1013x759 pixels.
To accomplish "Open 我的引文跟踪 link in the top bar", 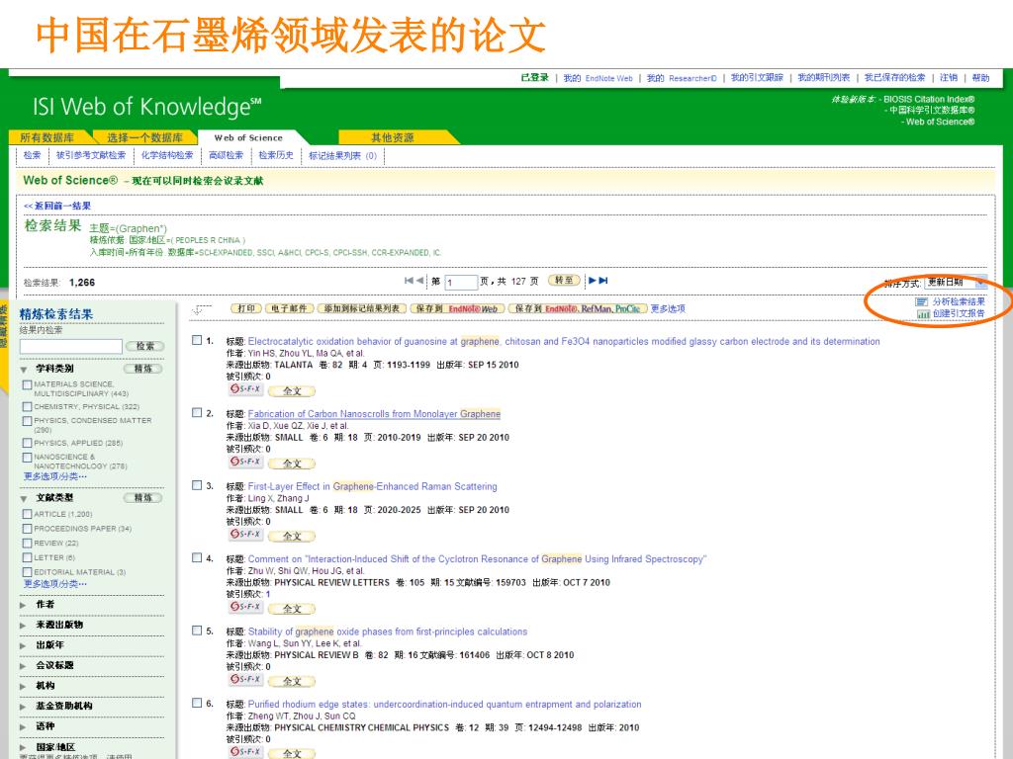I will click(x=757, y=78).
